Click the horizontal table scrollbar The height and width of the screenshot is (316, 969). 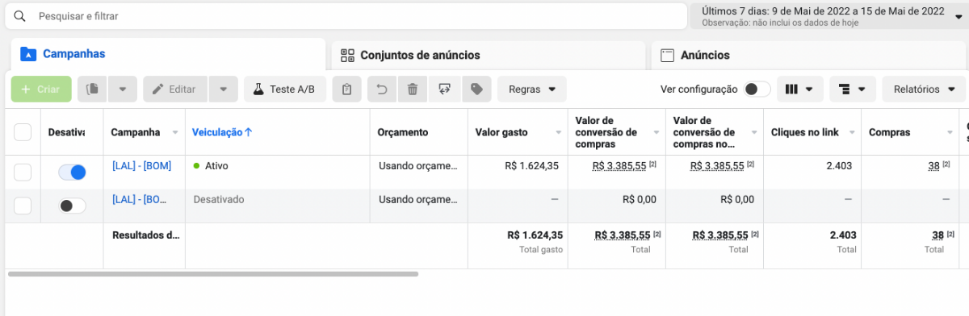point(212,274)
